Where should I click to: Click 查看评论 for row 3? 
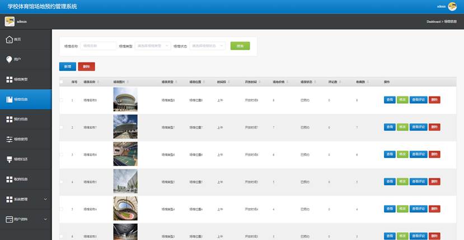pos(419,154)
